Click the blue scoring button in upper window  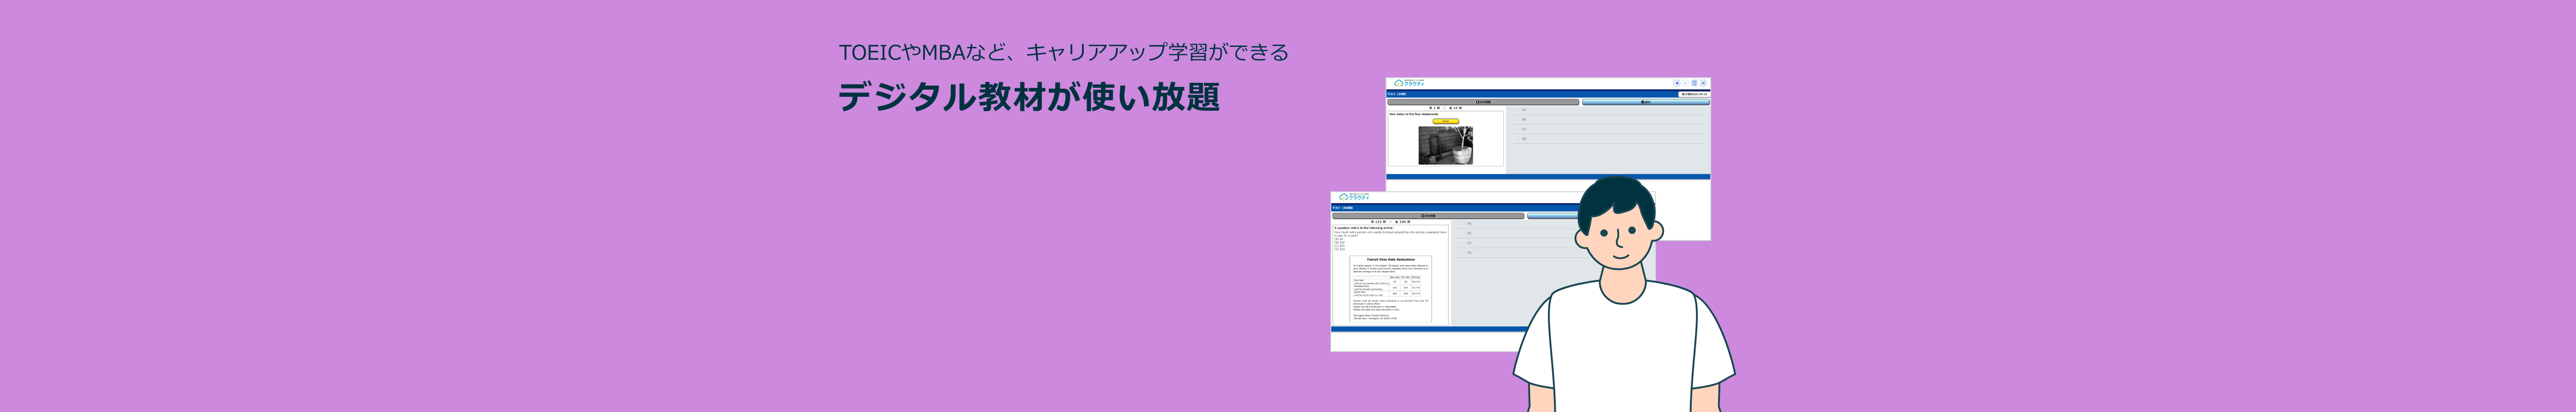pos(1646,102)
